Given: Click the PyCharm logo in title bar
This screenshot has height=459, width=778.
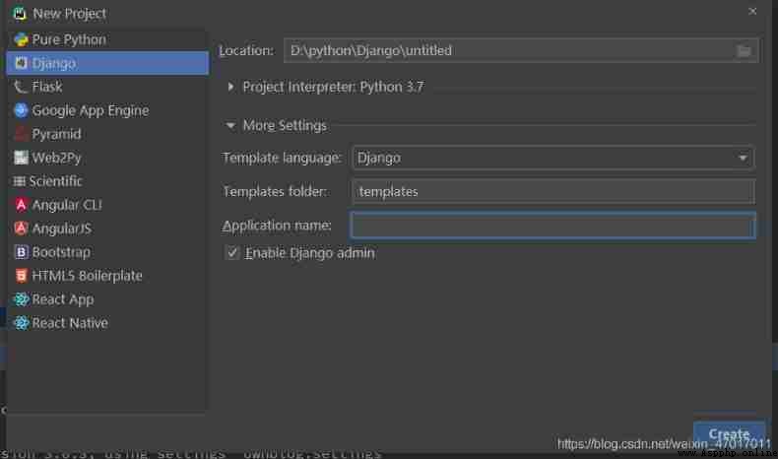Looking at the screenshot, I should coord(20,14).
